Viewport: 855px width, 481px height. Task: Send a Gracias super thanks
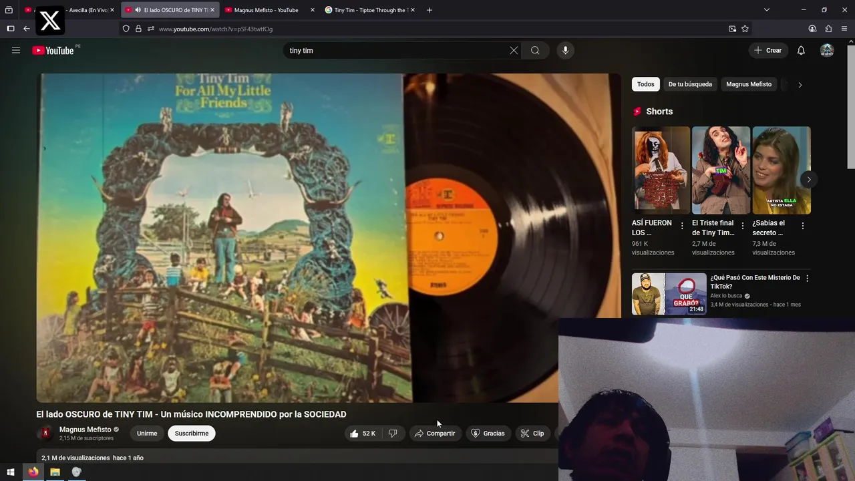488,434
